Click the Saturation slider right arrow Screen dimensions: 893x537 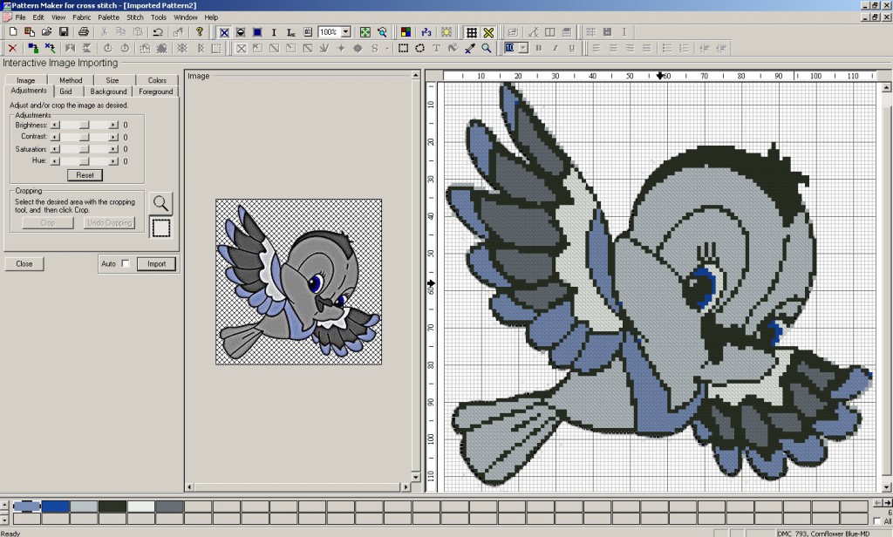113,149
